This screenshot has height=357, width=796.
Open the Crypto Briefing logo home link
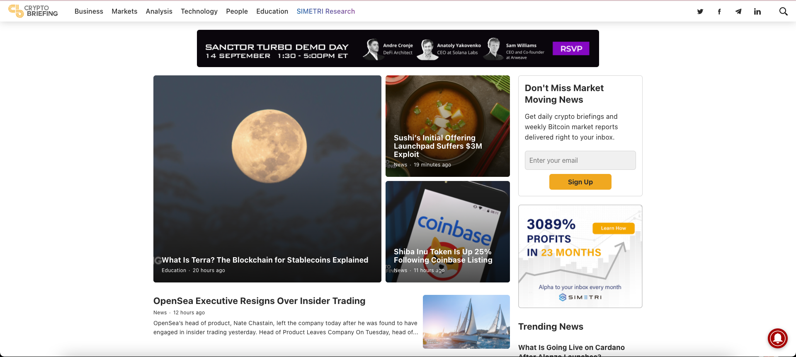click(x=33, y=11)
